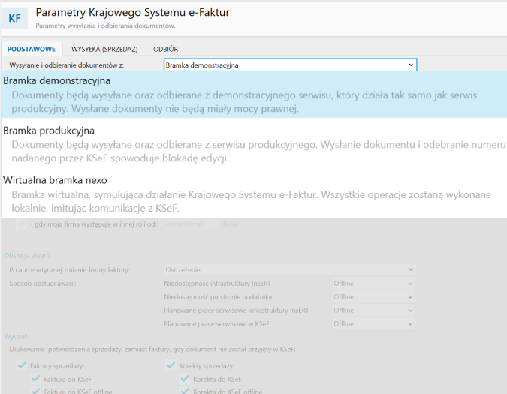
Task: Uncheck the Korekta do KSeF checkbox
Action: (x=185, y=379)
